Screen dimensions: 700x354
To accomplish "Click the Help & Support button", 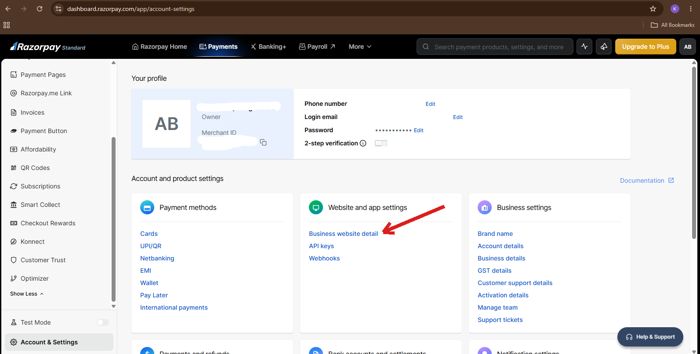I will [650, 337].
